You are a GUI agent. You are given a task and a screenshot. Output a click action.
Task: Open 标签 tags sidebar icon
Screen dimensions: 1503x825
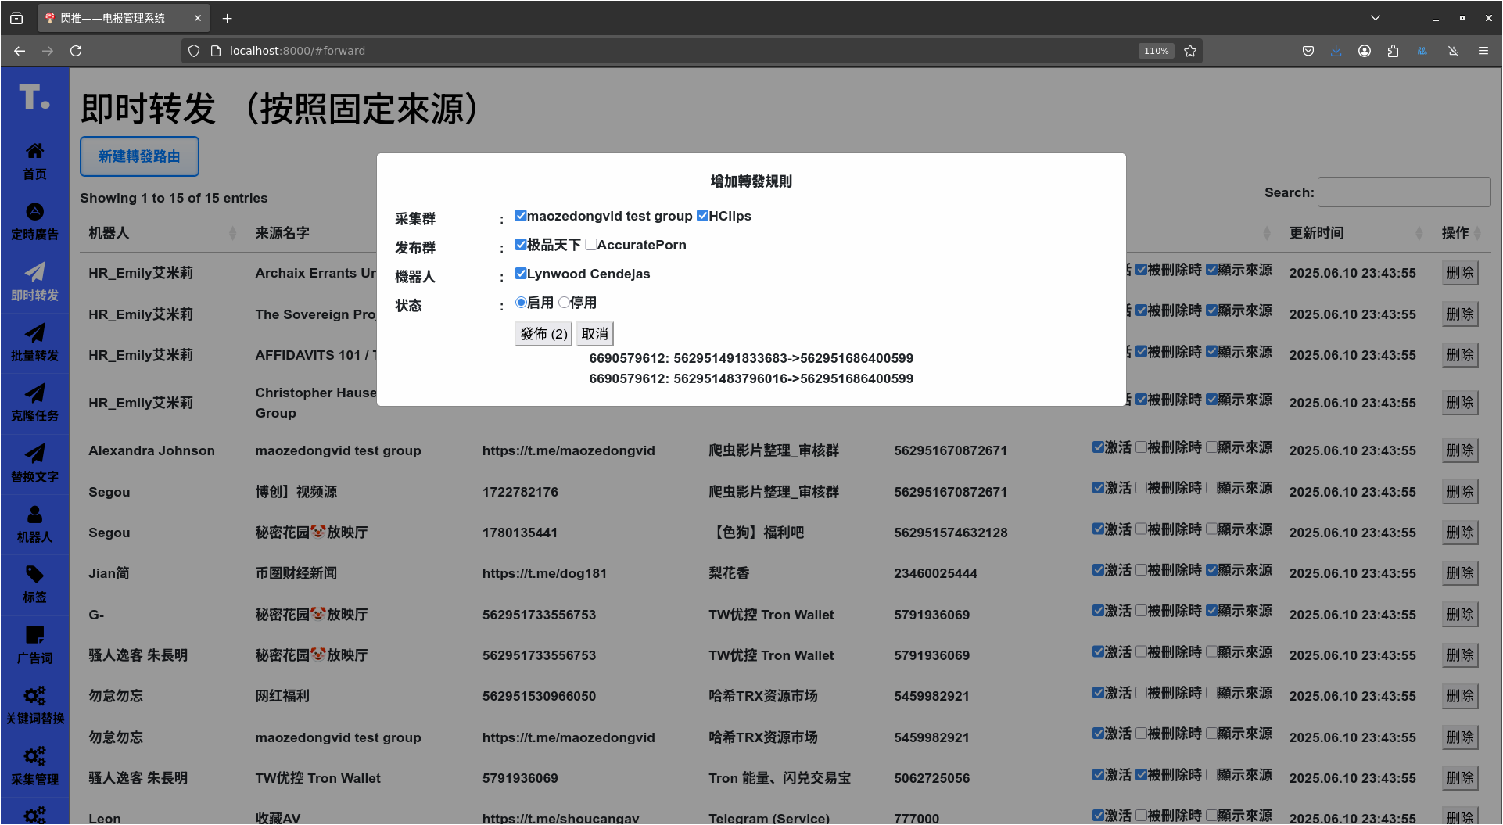34,584
